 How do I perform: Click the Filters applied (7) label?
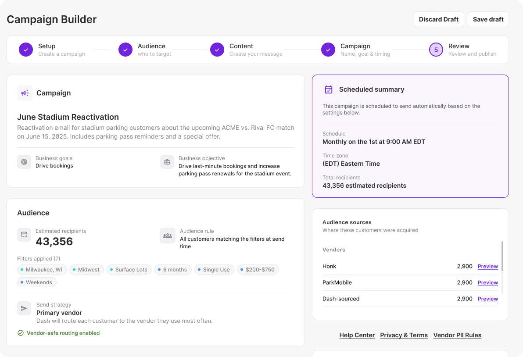pyautogui.click(x=39, y=259)
